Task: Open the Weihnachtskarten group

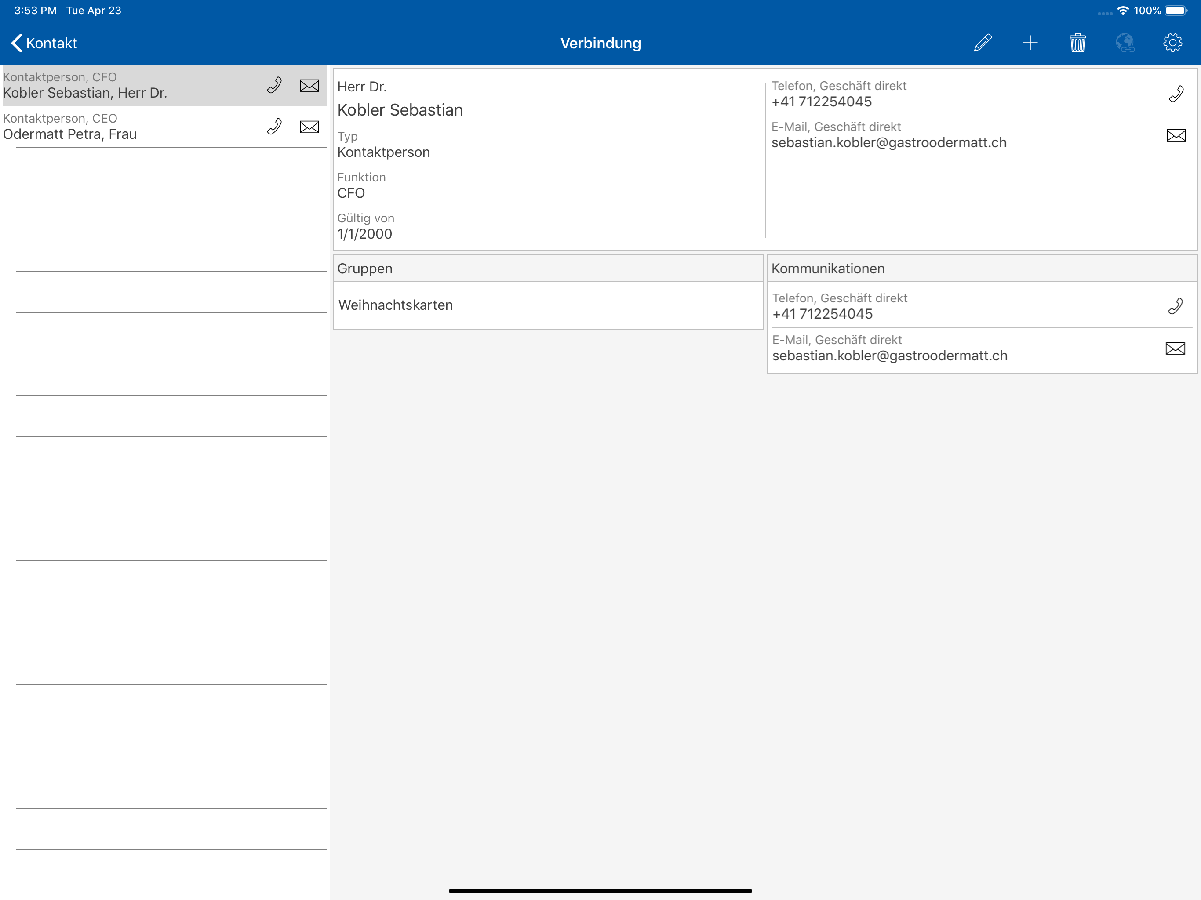Action: tap(548, 305)
